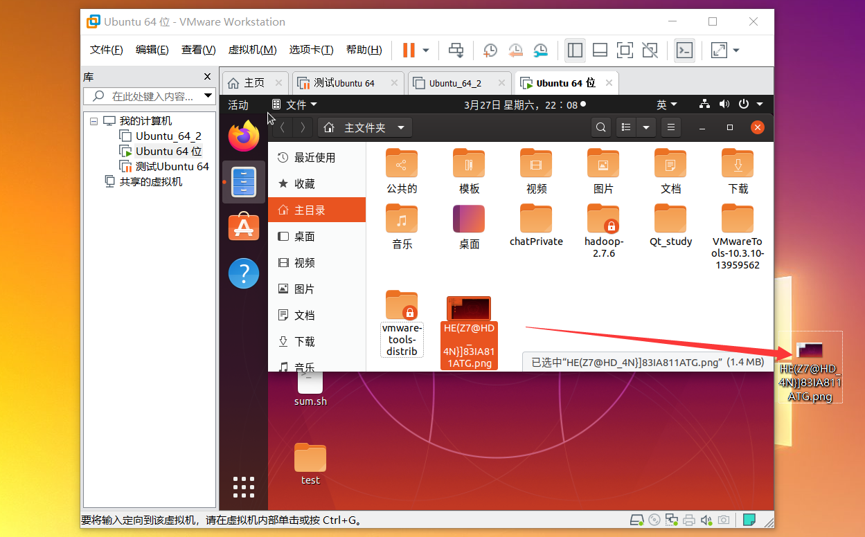Screen dimensions: 865x537
Task: Open the 文件(F) menu in VMware
Action: tap(107, 50)
